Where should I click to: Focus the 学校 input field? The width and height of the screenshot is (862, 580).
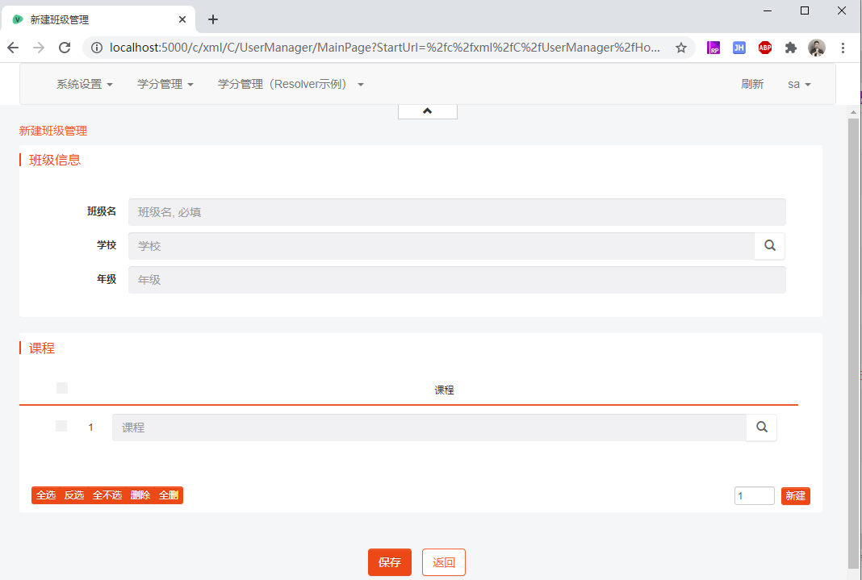coord(441,246)
